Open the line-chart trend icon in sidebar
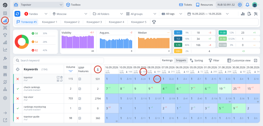The image size is (263, 126). tap(5, 50)
